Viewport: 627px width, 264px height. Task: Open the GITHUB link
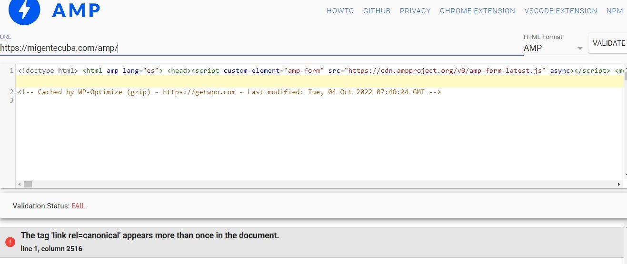377,11
